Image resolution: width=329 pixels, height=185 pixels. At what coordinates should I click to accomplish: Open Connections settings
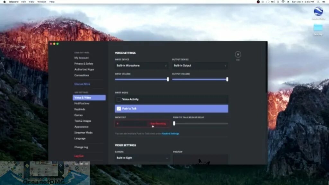point(82,75)
